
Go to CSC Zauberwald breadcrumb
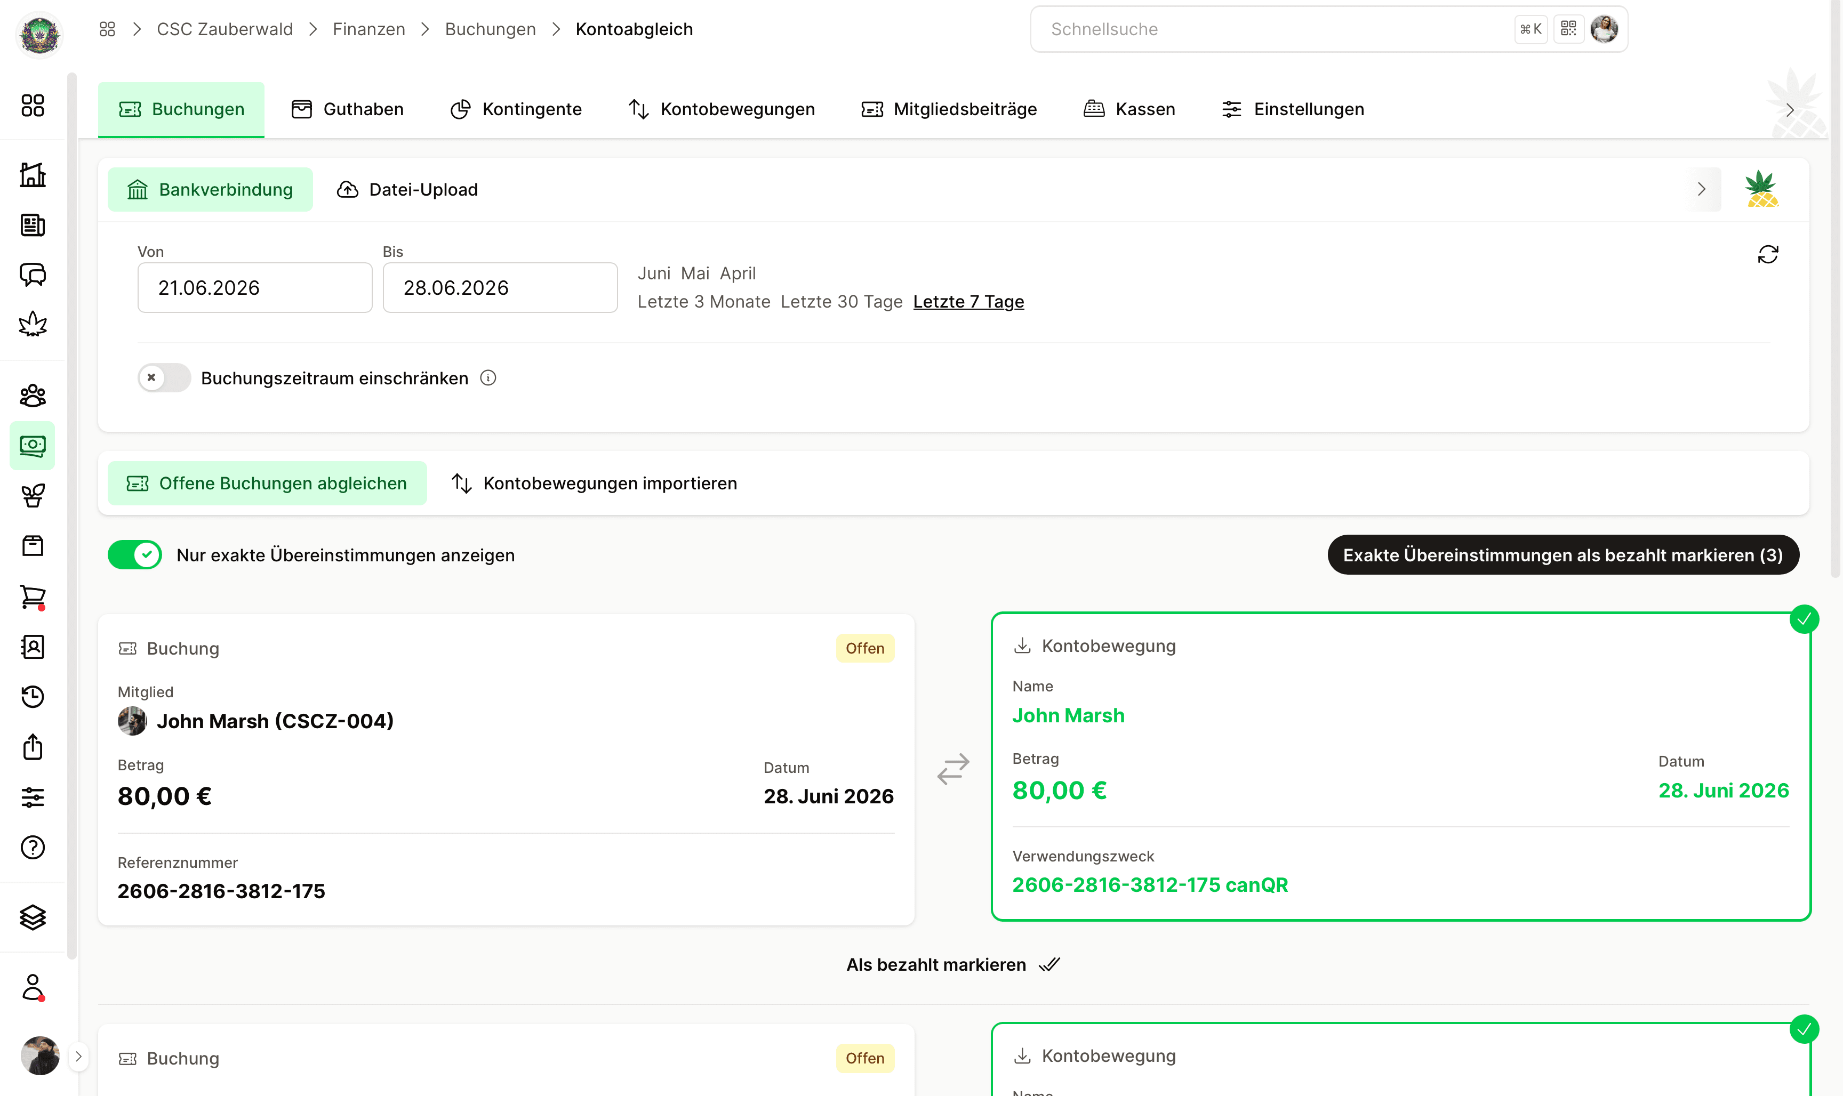tap(225, 29)
